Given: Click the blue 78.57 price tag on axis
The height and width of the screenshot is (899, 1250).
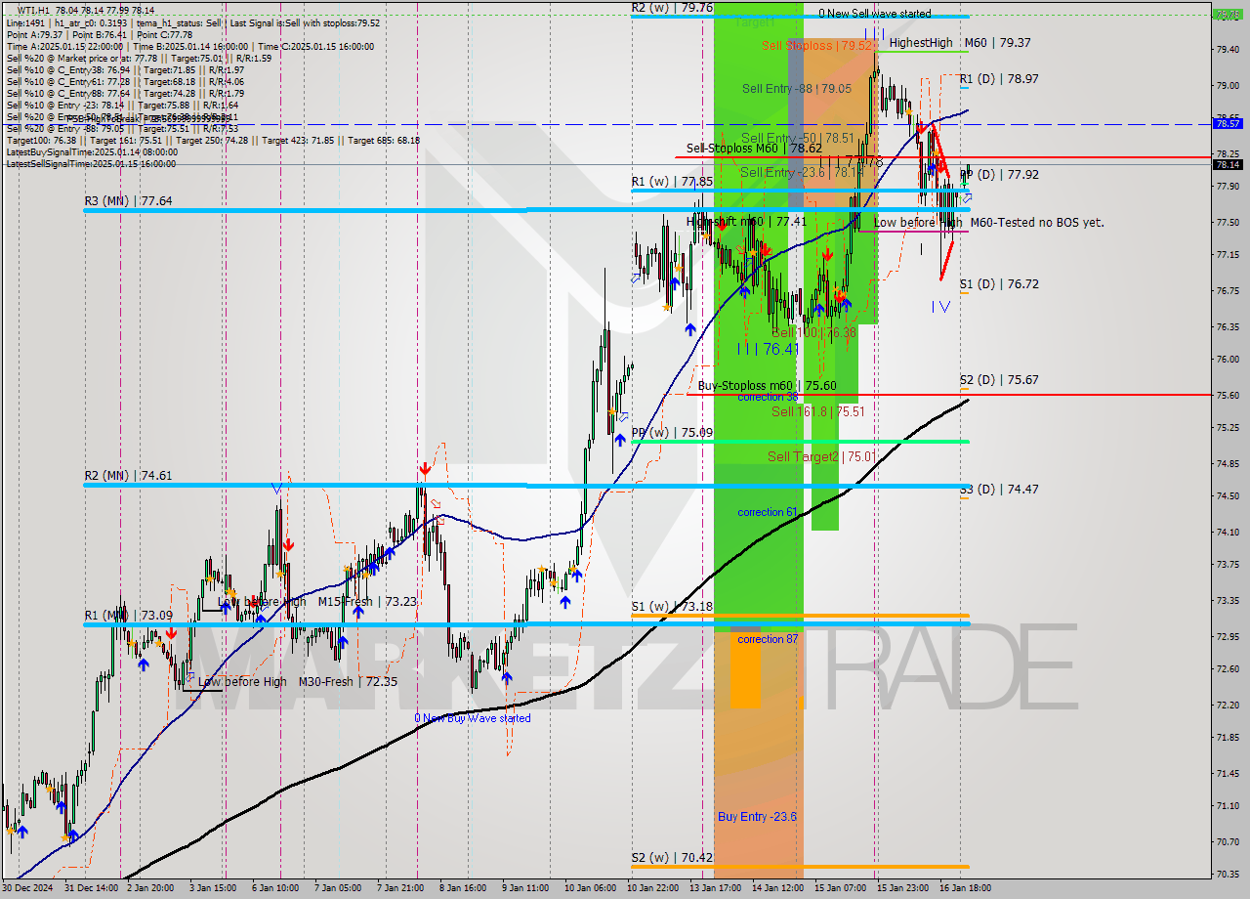Looking at the screenshot, I should [1228, 124].
